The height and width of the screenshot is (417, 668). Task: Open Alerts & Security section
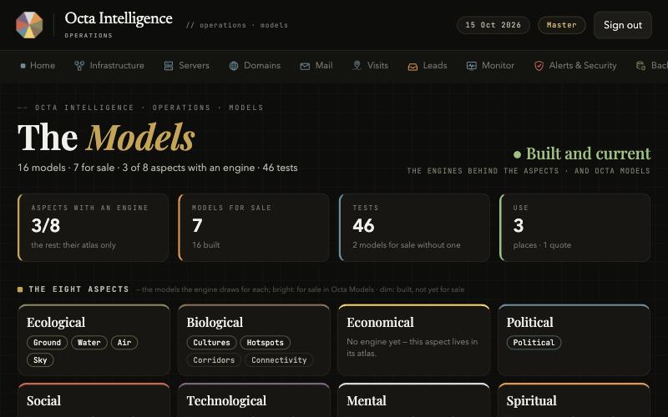tap(575, 66)
